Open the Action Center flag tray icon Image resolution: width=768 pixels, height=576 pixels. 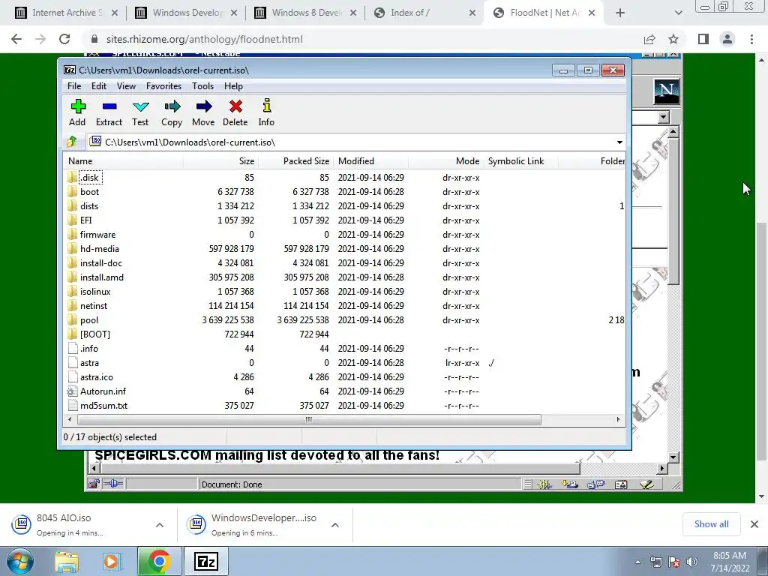[674, 561]
